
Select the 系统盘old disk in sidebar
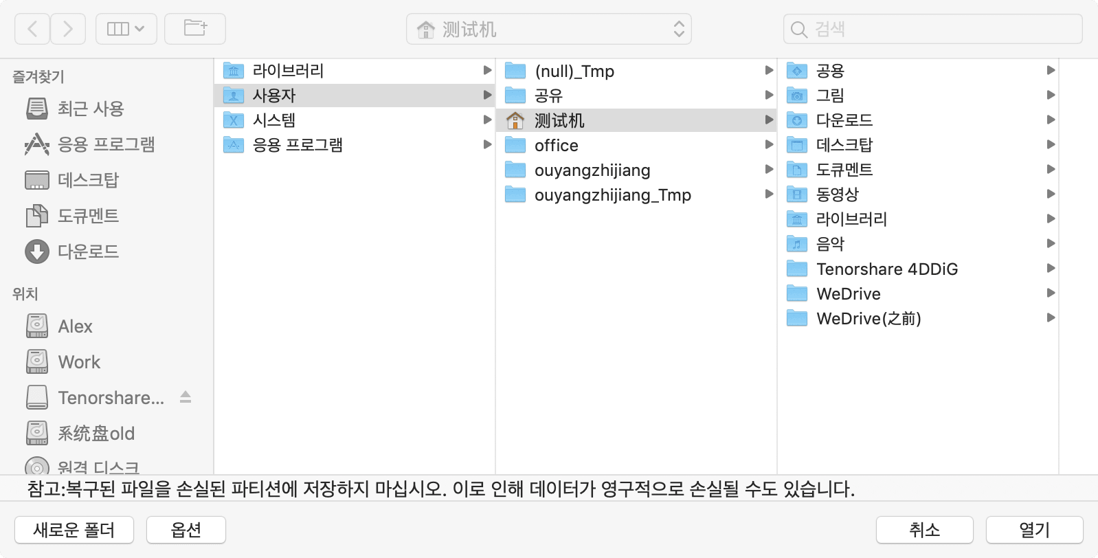[x=80, y=434]
